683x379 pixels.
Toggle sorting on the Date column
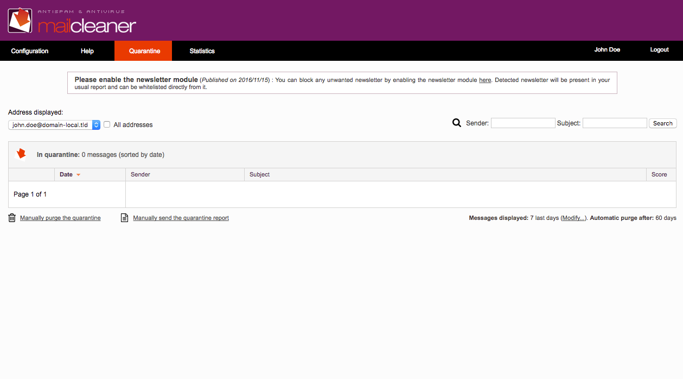(x=66, y=174)
